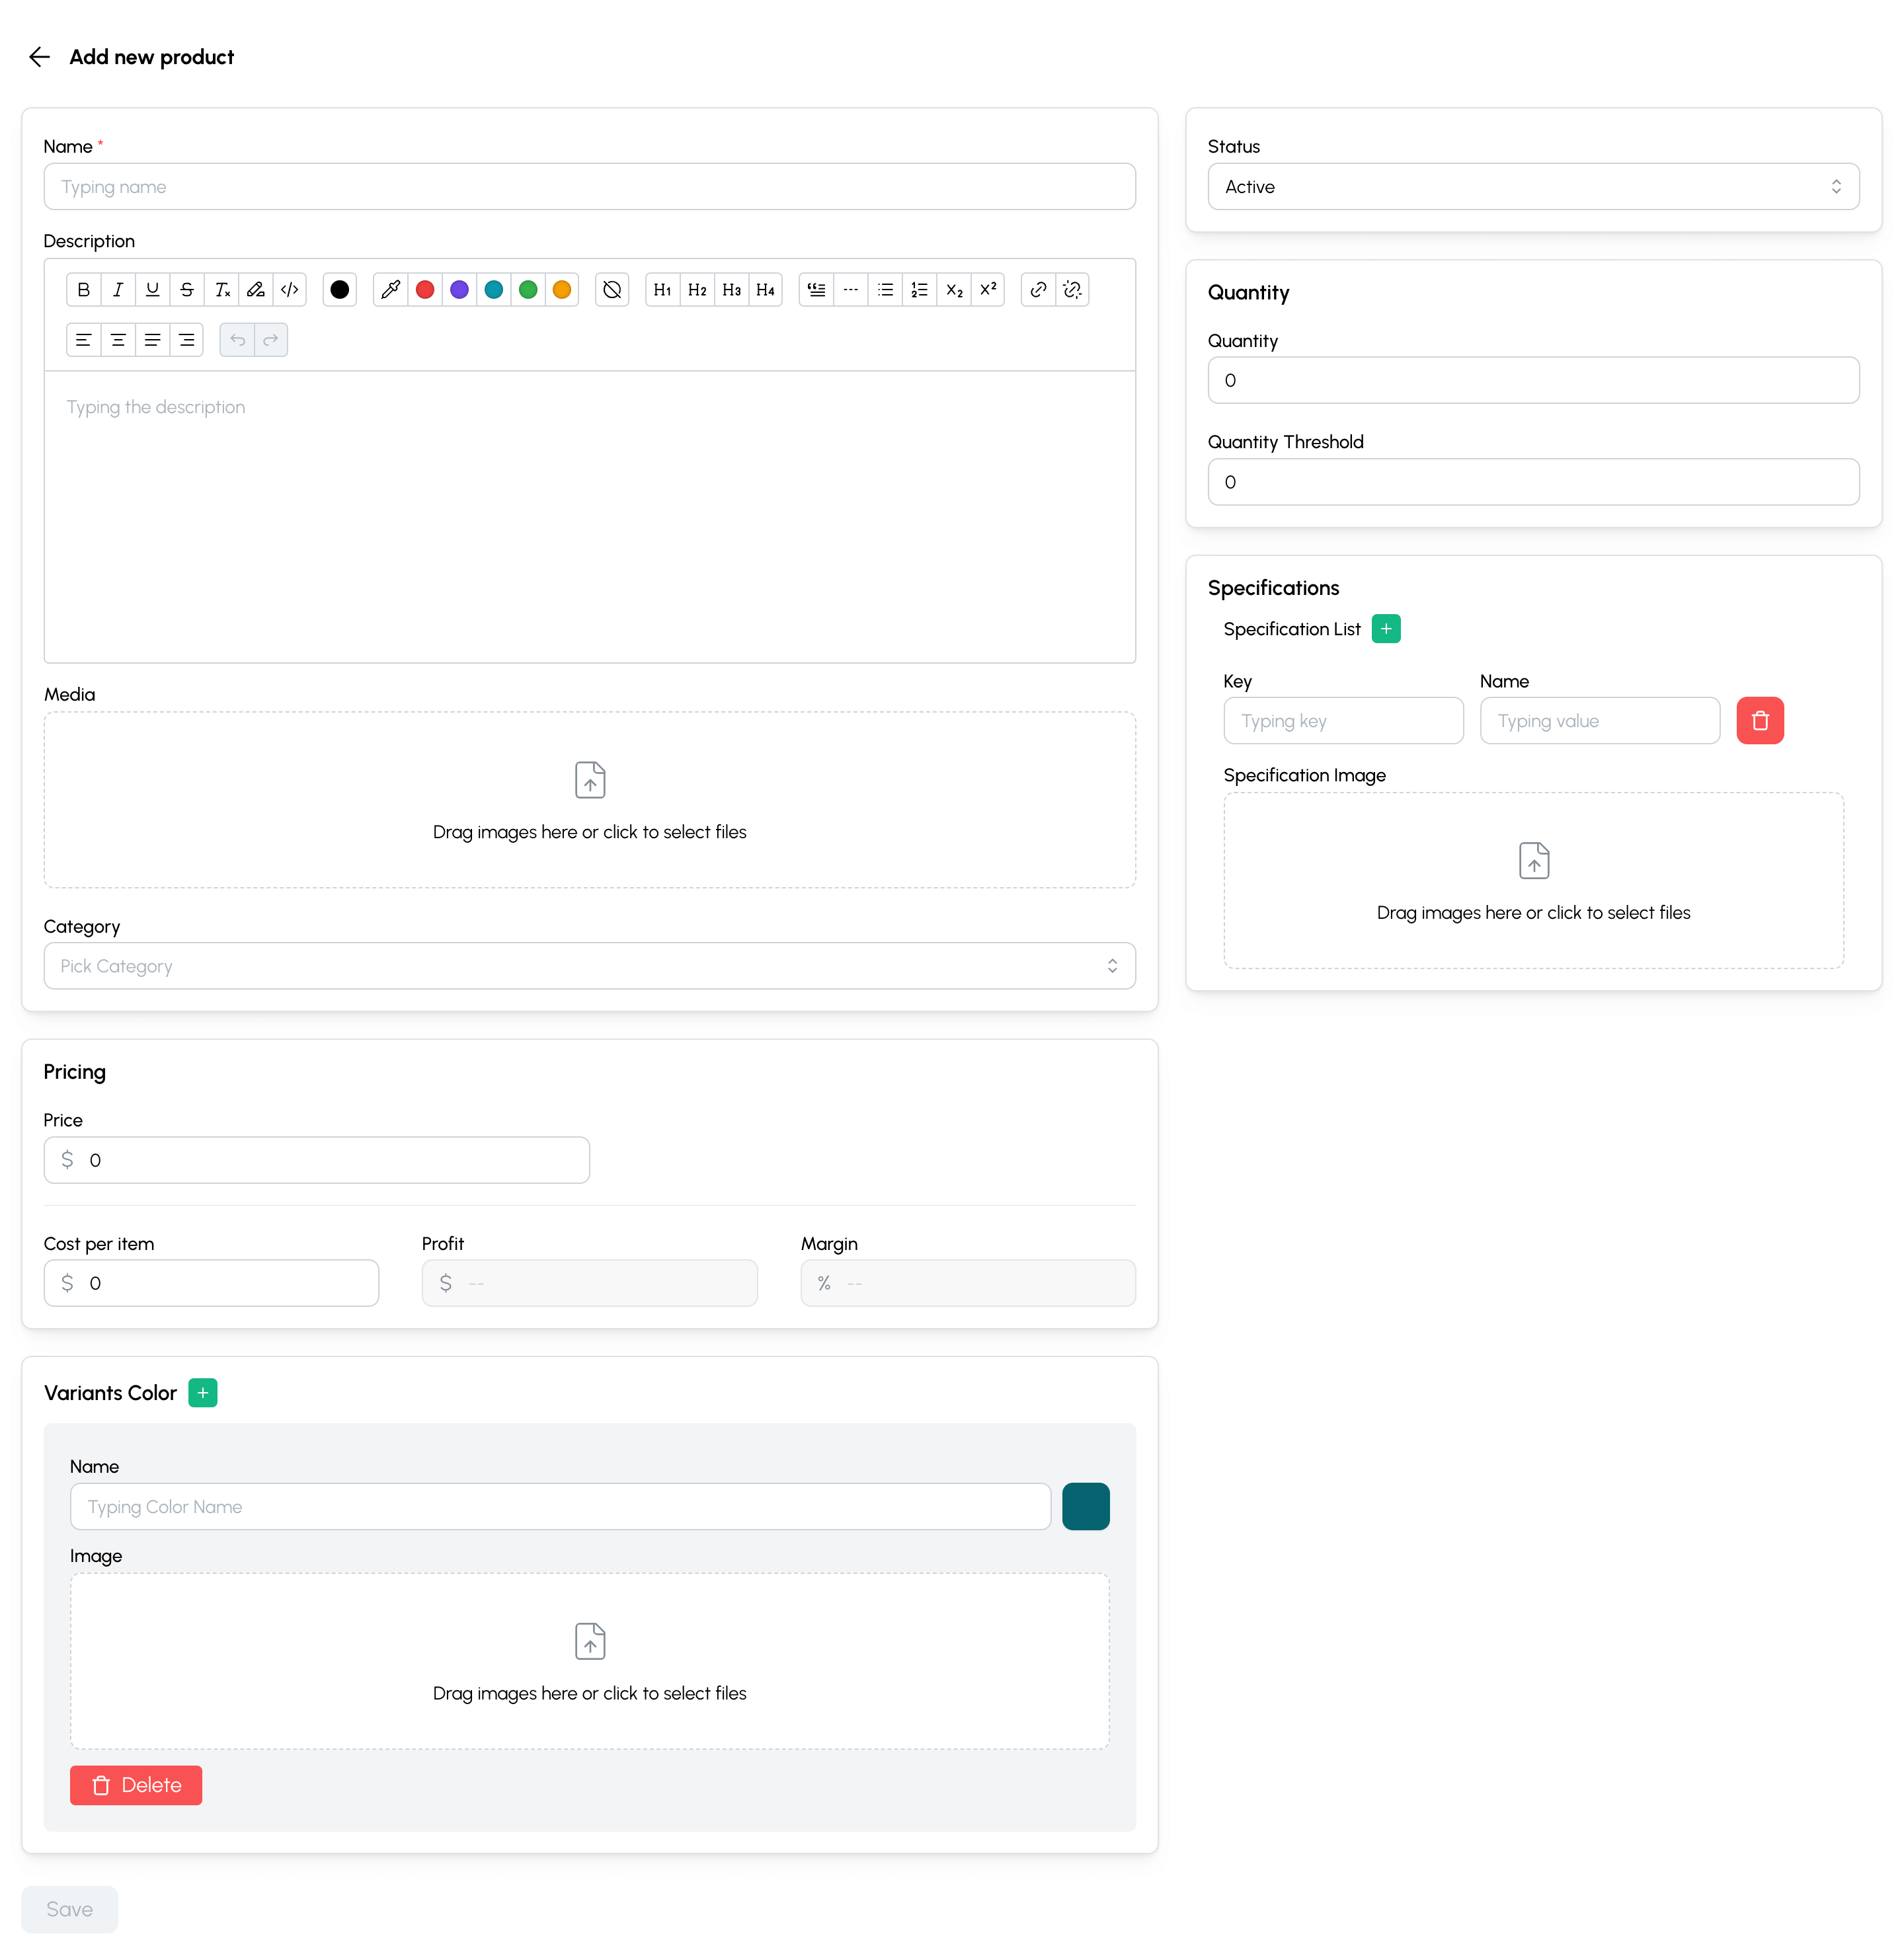The image size is (1904, 1954).
Task: Delete the specification row with trash icon
Action: [x=1760, y=720]
